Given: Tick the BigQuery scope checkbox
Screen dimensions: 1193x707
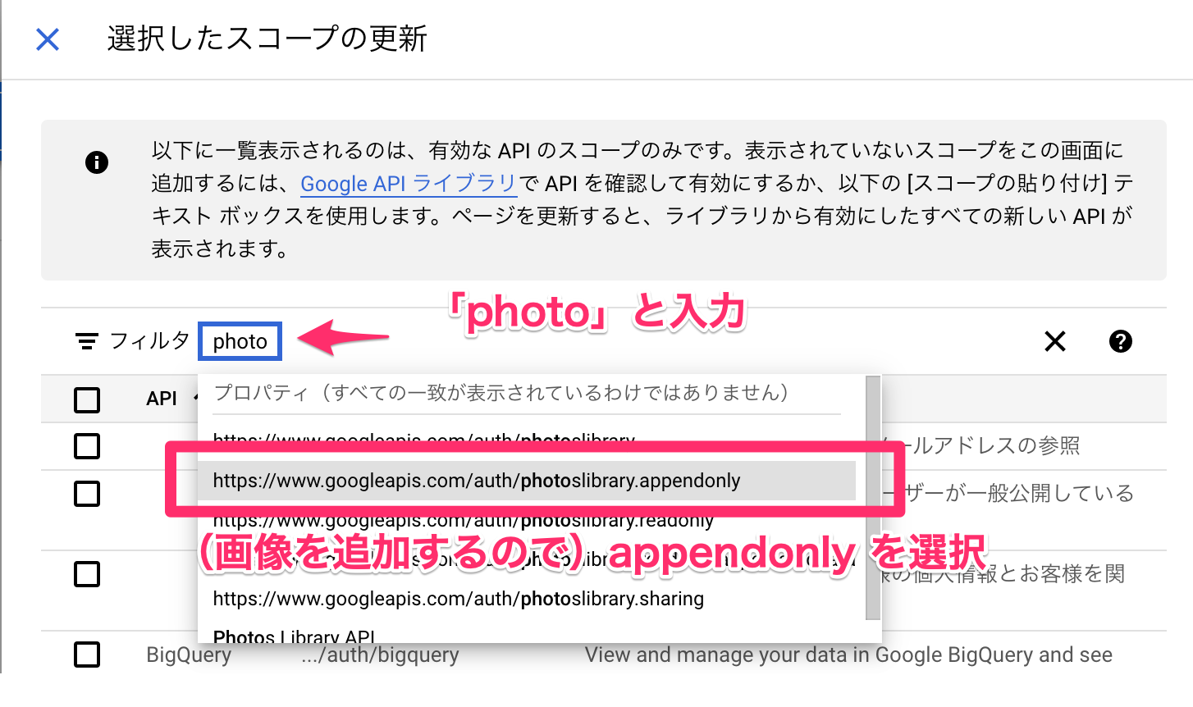Looking at the screenshot, I should [87, 655].
